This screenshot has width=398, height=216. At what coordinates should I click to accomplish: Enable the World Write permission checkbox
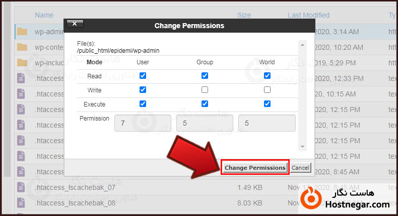click(x=267, y=90)
